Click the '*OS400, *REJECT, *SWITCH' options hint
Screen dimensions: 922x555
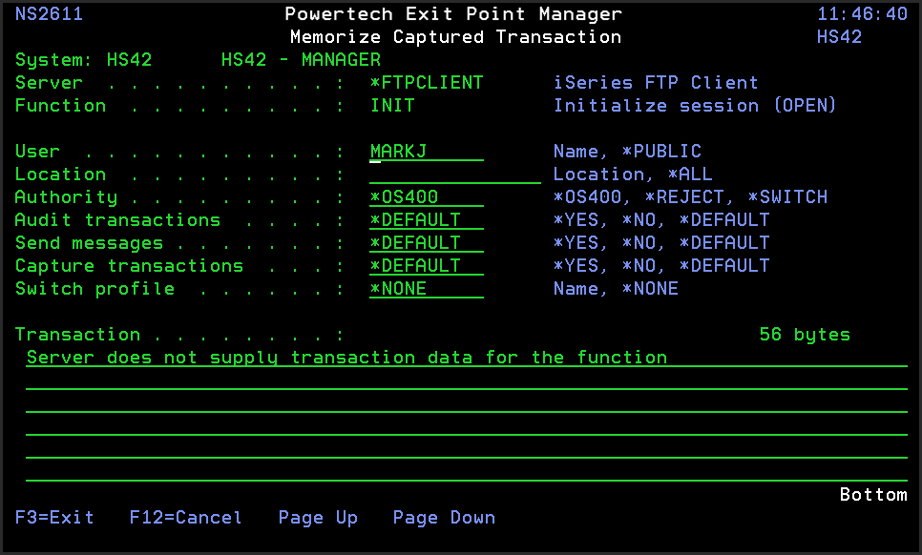690,197
